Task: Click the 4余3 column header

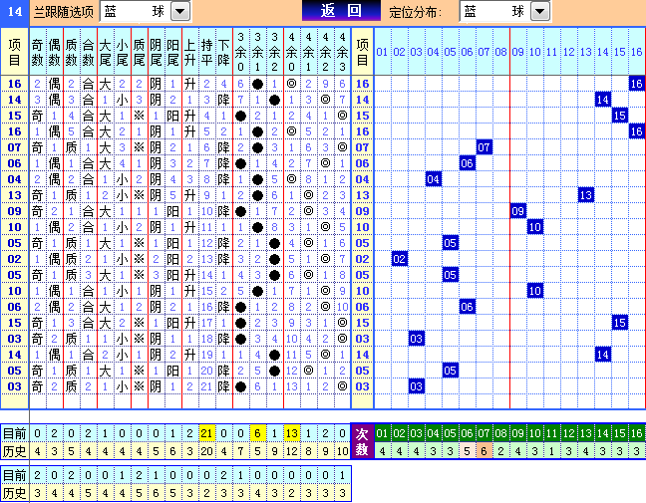Action: click(342, 52)
